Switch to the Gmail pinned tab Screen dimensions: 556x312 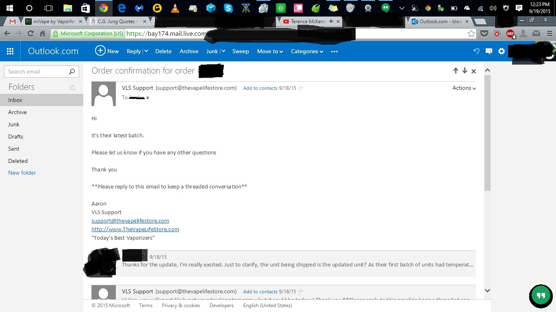[x=12, y=22]
